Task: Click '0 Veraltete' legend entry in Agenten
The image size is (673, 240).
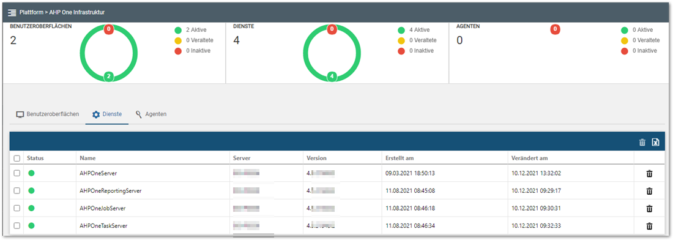Action: coord(640,40)
